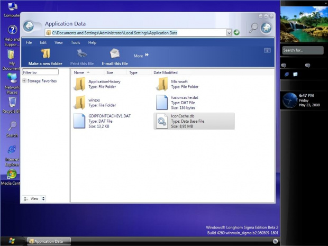Launch Internet Explorer from desktop

point(12,150)
